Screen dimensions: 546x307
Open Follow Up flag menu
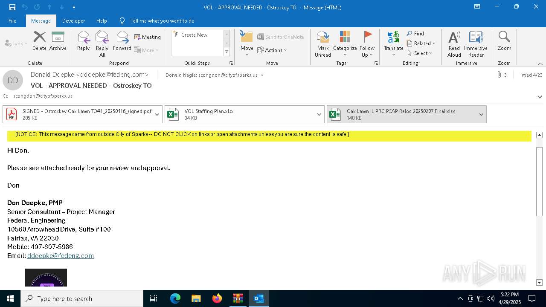(367, 43)
